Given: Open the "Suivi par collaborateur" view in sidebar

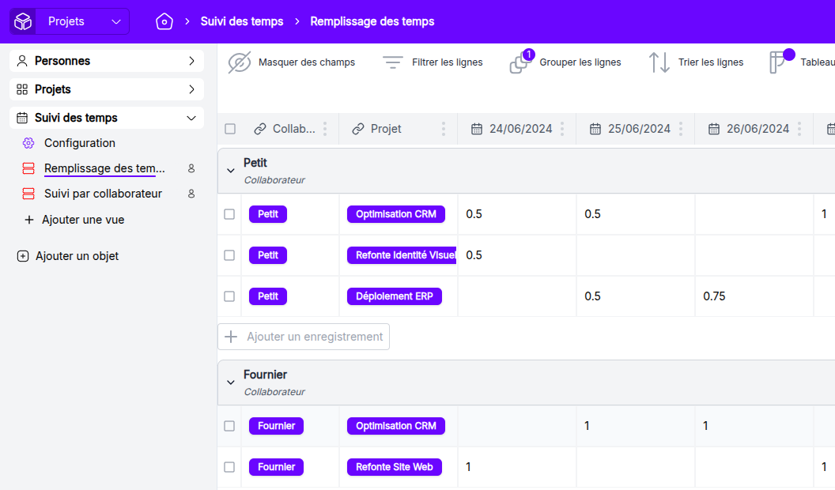Looking at the screenshot, I should tap(101, 193).
